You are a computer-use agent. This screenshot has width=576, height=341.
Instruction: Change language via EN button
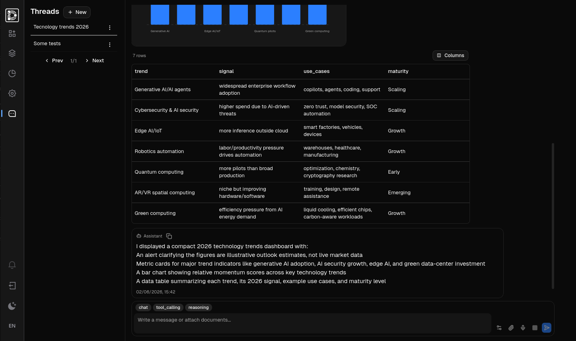[12, 326]
